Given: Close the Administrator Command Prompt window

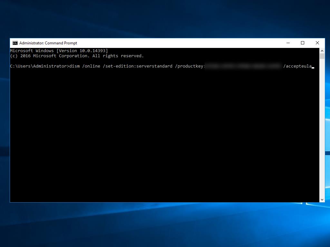Looking at the screenshot, I should click(317, 43).
